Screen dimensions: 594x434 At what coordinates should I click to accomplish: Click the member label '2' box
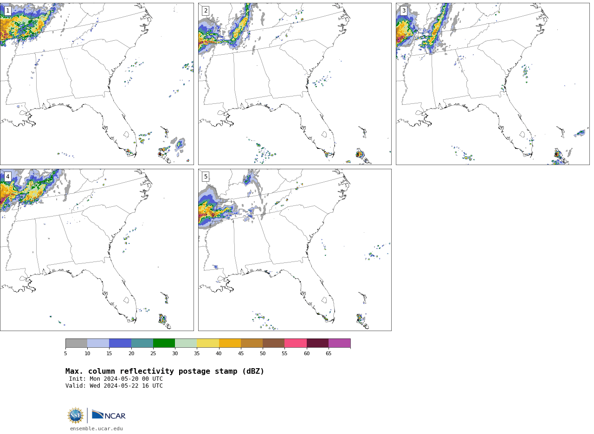point(206,11)
